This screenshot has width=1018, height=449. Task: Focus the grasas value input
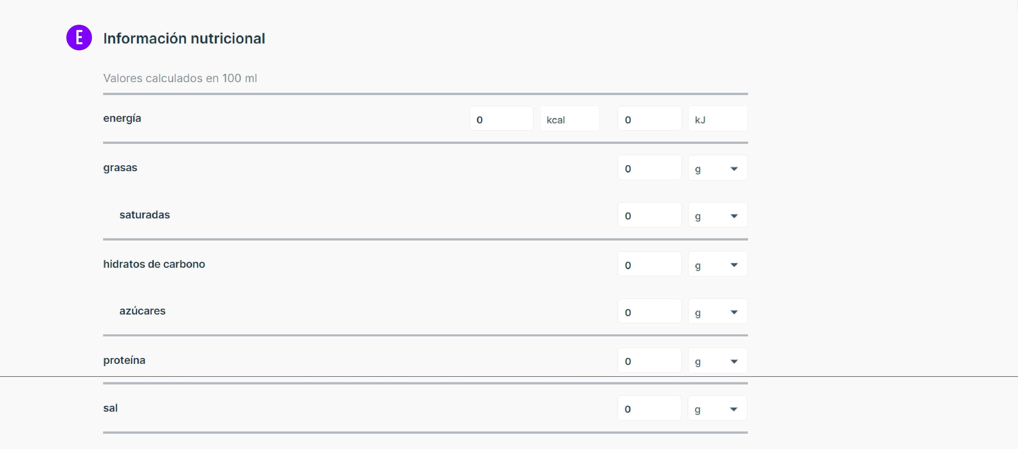pos(649,169)
